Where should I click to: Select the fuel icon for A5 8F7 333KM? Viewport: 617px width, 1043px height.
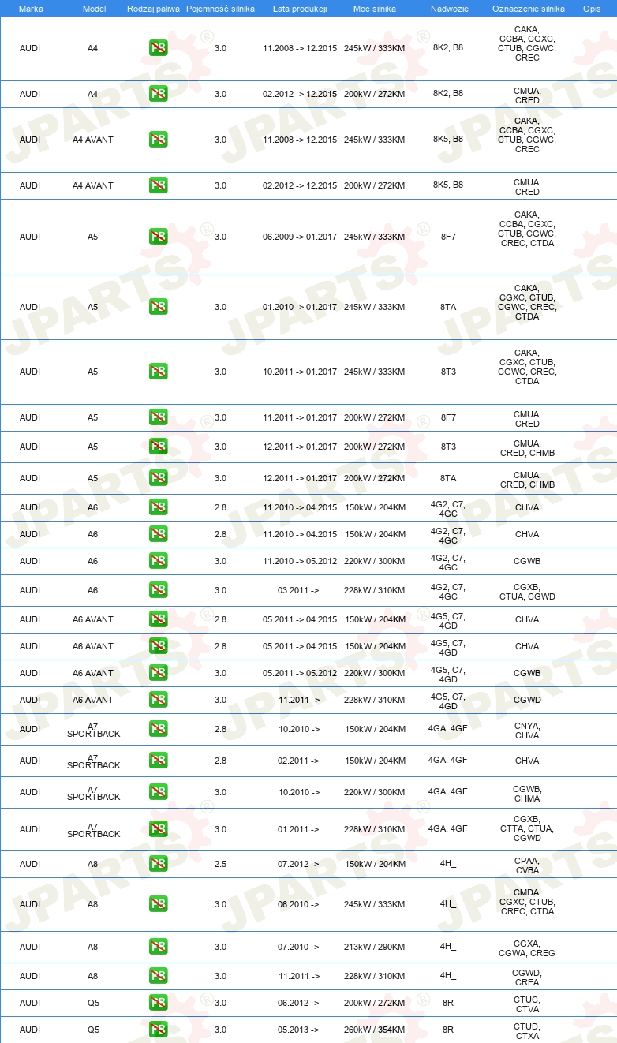159,237
